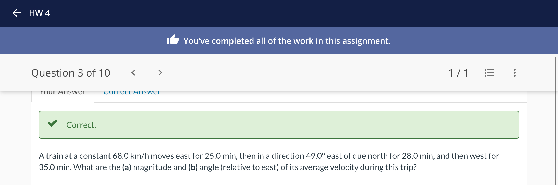Go to the previous question chevron
558x185 pixels.
133,73
